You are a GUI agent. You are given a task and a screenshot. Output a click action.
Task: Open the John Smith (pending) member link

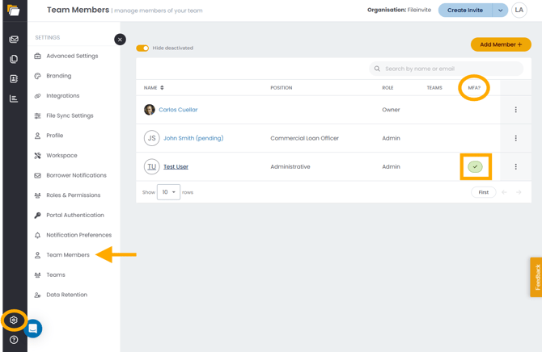pos(193,138)
